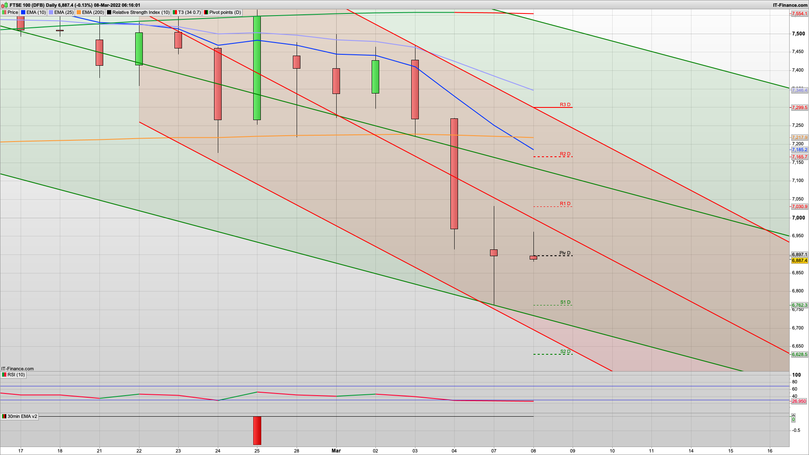Click the EMA (200) orange legend entry
809x455 pixels.
pyautogui.click(x=90, y=12)
